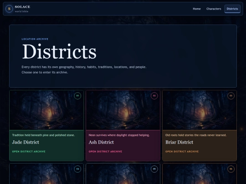The height and width of the screenshot is (184, 246).
Task: Click 'Old roots hold stories the roads never learned.'
Action: [196, 135]
